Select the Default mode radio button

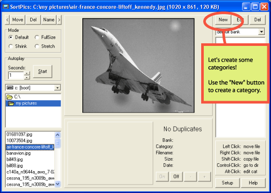pyautogui.click(x=11, y=37)
